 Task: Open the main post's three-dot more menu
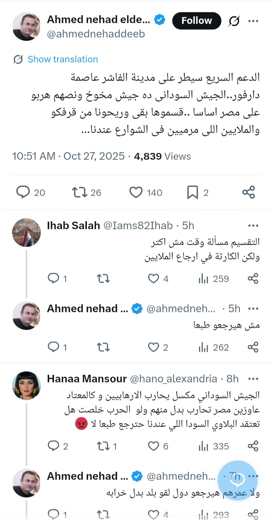click(253, 21)
